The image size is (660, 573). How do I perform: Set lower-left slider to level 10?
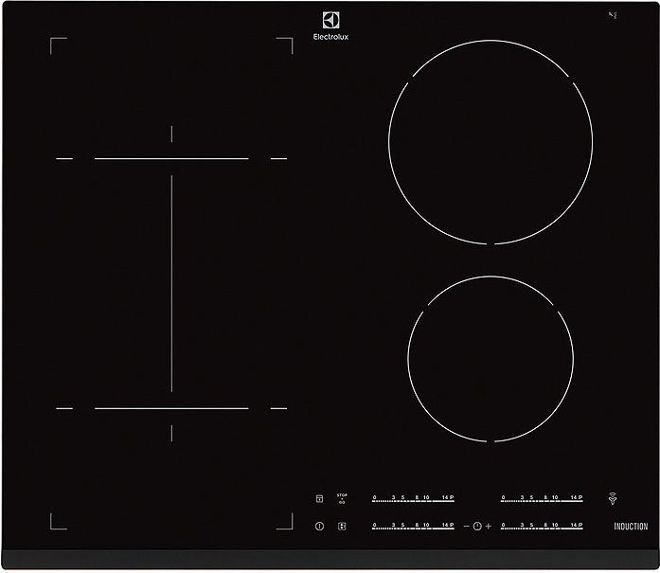click(x=426, y=526)
